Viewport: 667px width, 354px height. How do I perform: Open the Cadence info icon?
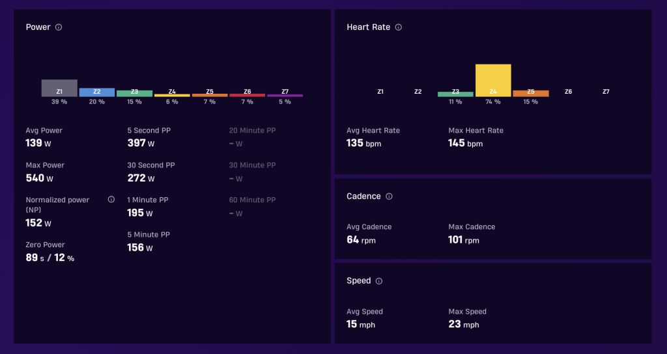(x=389, y=197)
